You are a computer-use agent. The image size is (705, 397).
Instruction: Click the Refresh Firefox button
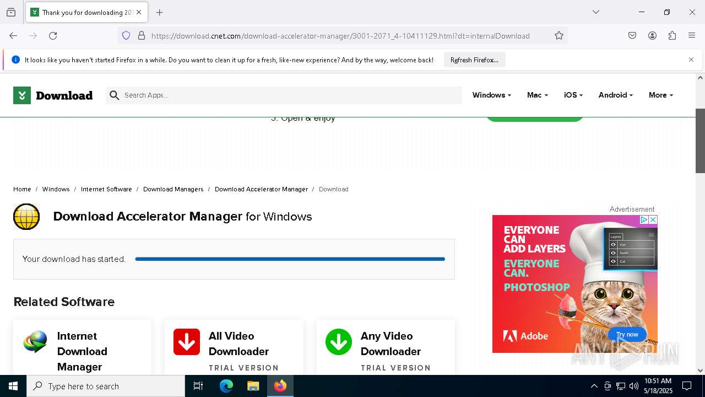(474, 60)
